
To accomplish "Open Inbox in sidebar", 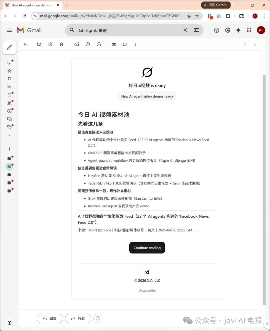I will tap(9, 63).
